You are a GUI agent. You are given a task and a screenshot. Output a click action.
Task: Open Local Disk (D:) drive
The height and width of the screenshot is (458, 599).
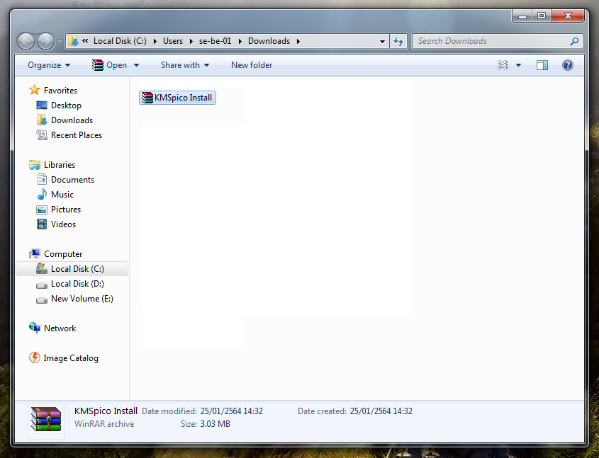[x=77, y=284]
